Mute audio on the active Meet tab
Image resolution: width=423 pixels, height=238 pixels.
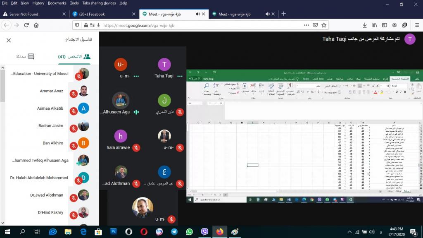tap(197, 14)
